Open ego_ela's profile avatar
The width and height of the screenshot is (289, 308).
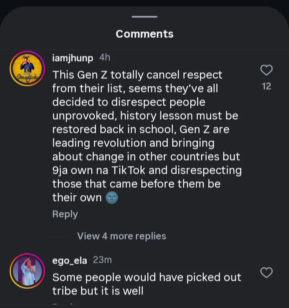27,271
